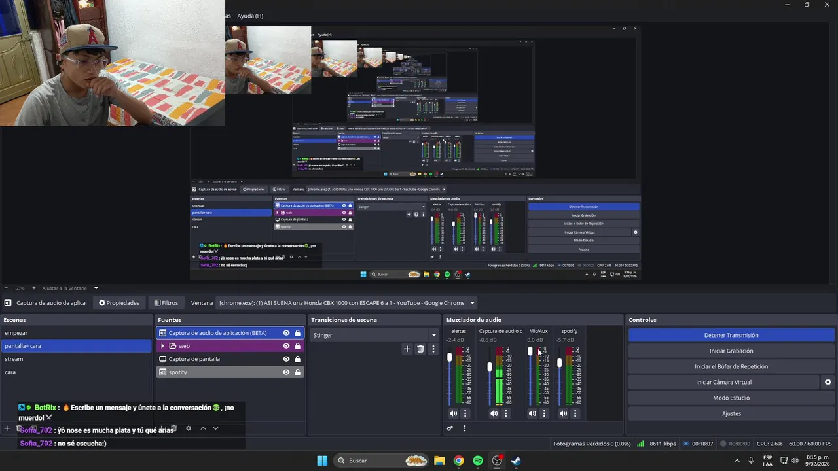Select the 'empezar' scene
Viewport: 838px width, 471px height.
point(76,333)
